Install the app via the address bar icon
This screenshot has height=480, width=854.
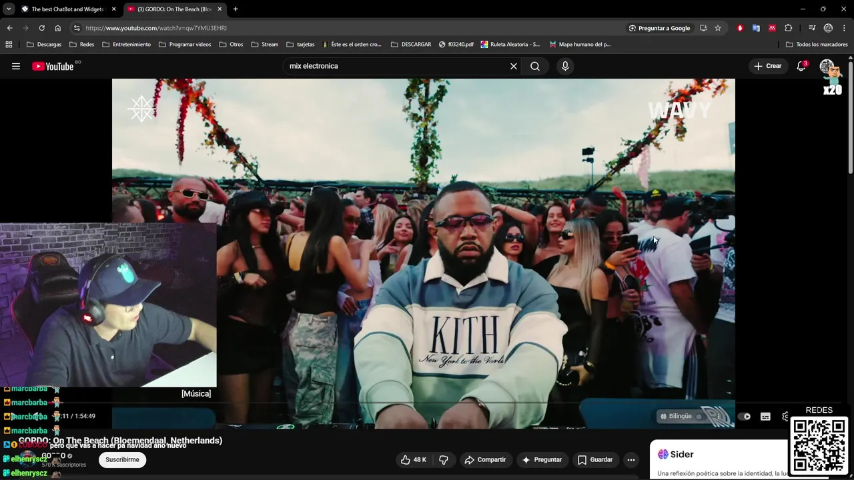[x=703, y=28]
